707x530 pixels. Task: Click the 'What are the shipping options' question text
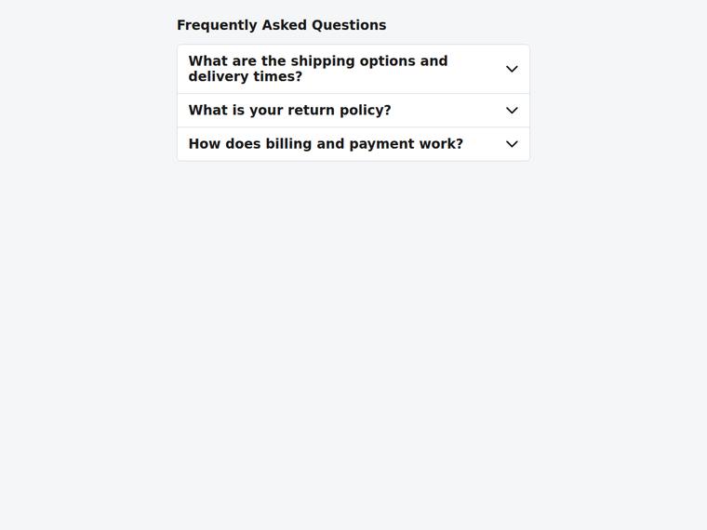295,60
